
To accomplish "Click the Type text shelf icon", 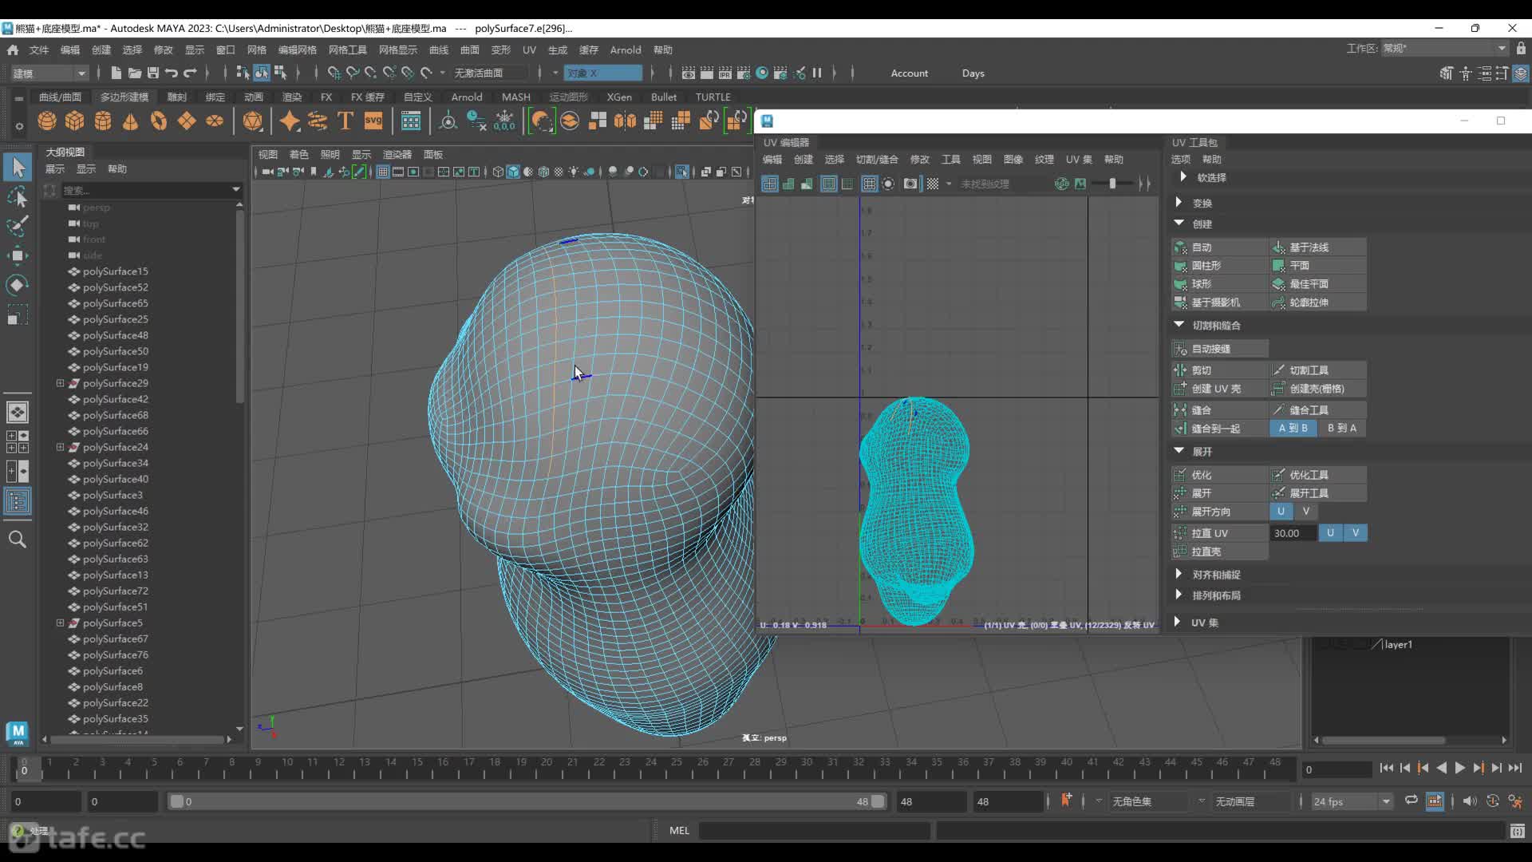I will (x=345, y=121).
